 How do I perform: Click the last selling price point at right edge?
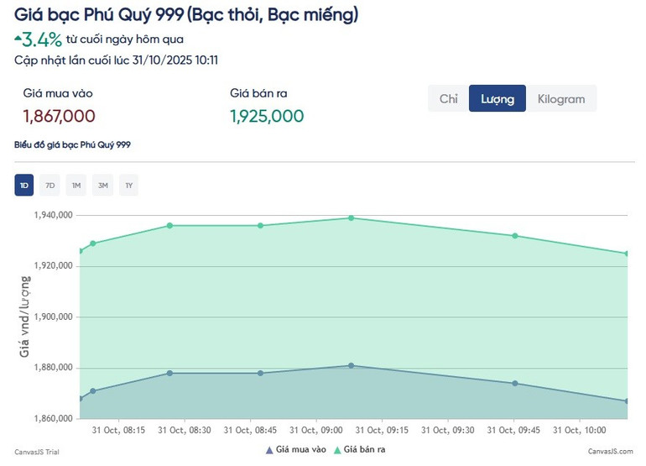[x=627, y=254]
